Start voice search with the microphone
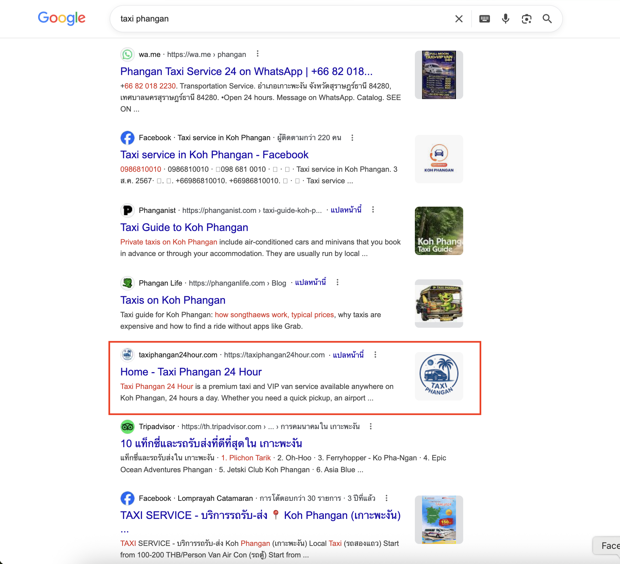Image resolution: width=620 pixels, height=564 pixels. 506,19
